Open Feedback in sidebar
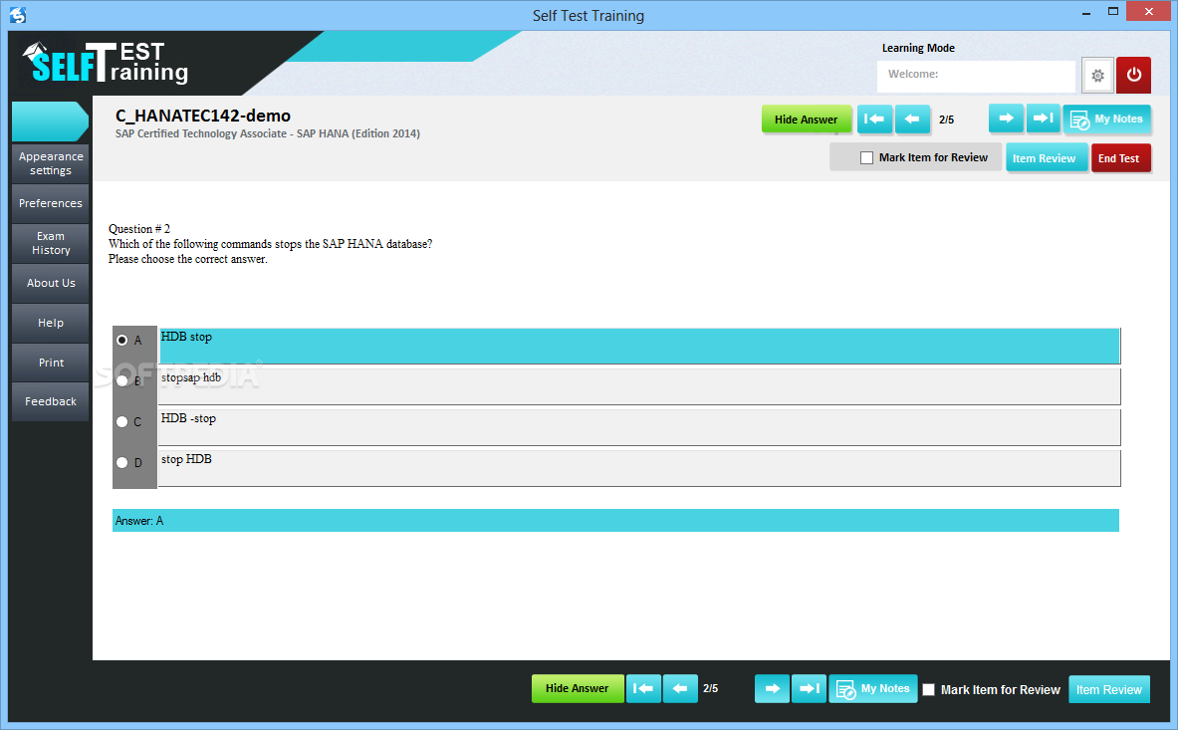Screen dimensions: 1178x730 coord(51,401)
